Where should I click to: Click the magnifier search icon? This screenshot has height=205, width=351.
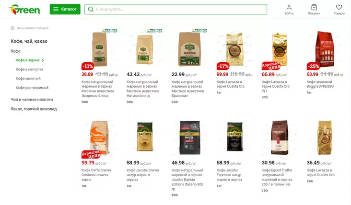[91, 9]
